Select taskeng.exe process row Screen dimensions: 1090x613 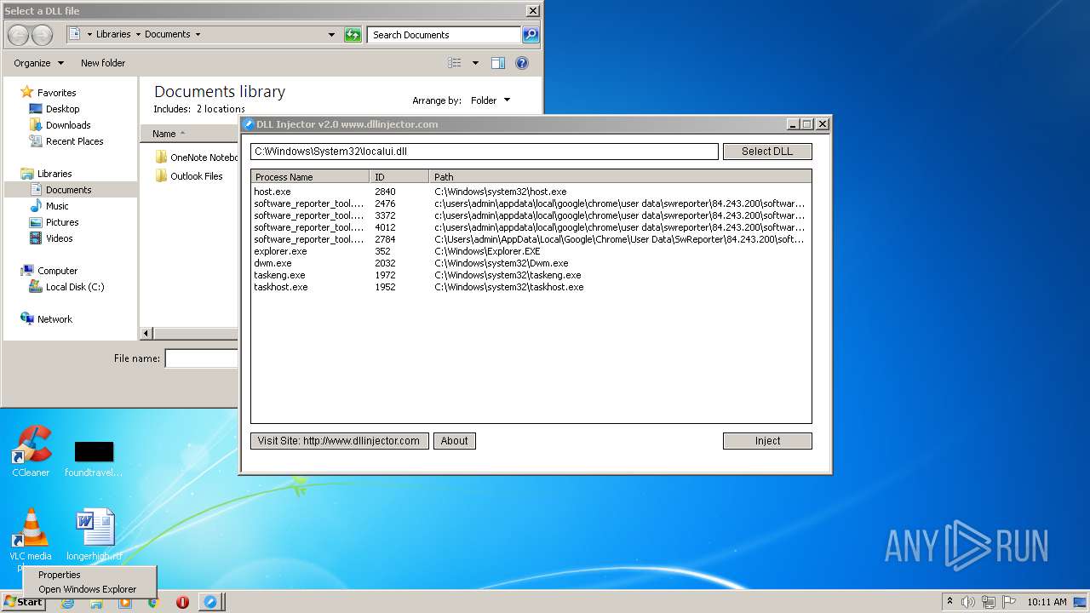(x=531, y=275)
